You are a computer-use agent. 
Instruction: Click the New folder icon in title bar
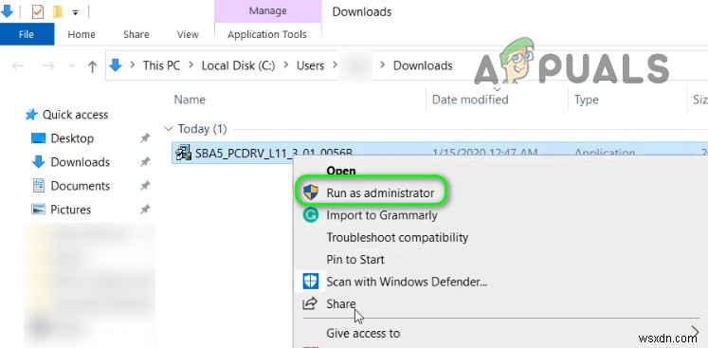(x=58, y=11)
